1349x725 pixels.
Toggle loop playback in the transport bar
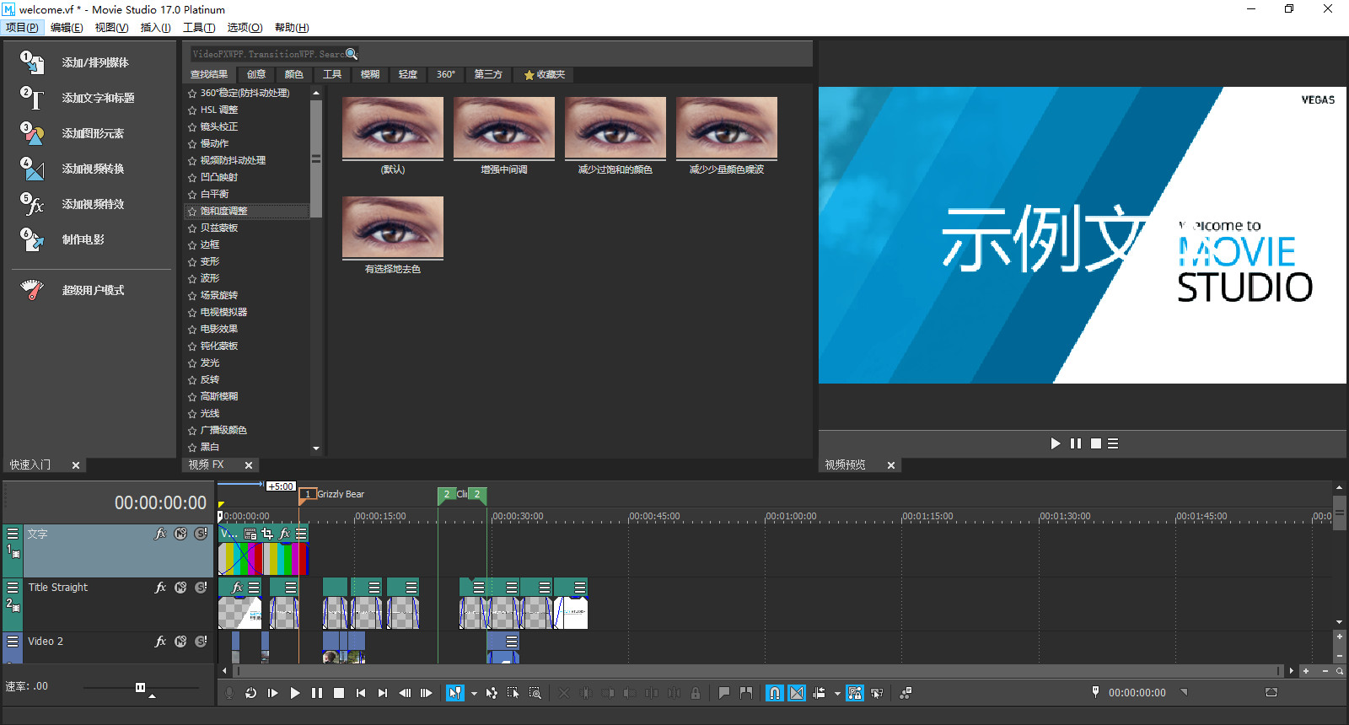[x=250, y=693]
